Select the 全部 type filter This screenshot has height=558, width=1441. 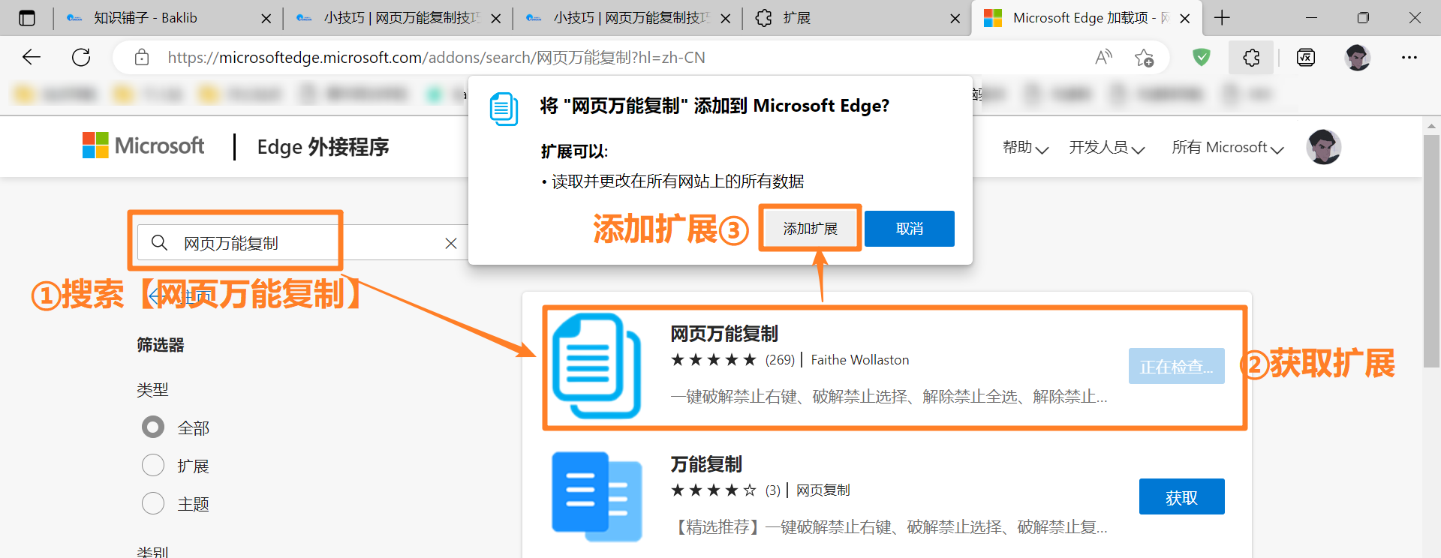point(153,427)
